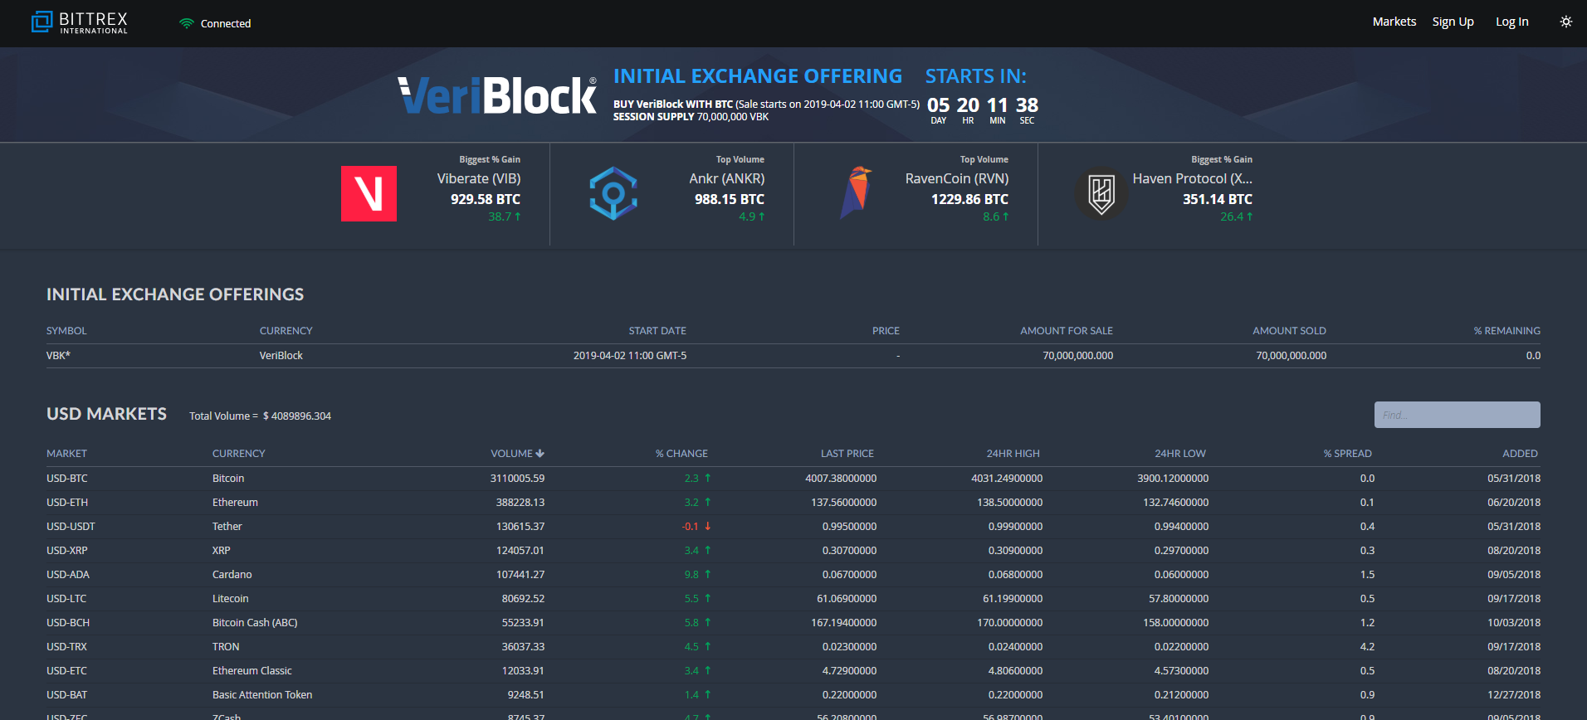1587x720 pixels.
Task: Click VeriBlock currency name in IEO table
Action: pyautogui.click(x=281, y=356)
